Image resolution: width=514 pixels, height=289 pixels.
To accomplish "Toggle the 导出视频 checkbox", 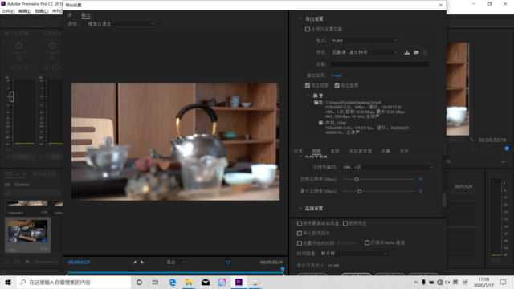I will pyautogui.click(x=308, y=86).
